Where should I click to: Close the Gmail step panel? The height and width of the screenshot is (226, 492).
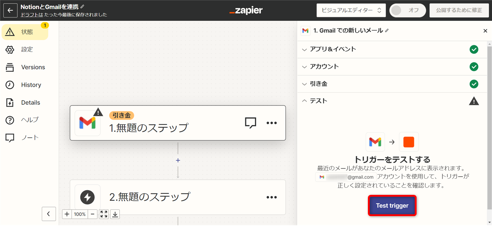485,31
